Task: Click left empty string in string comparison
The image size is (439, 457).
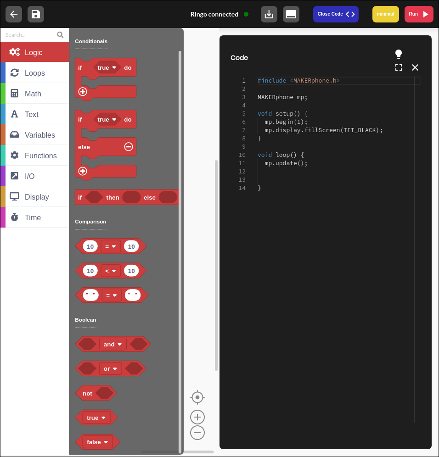Action: 91,295
